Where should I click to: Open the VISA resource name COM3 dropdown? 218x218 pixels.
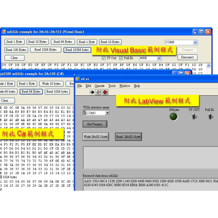107,113
